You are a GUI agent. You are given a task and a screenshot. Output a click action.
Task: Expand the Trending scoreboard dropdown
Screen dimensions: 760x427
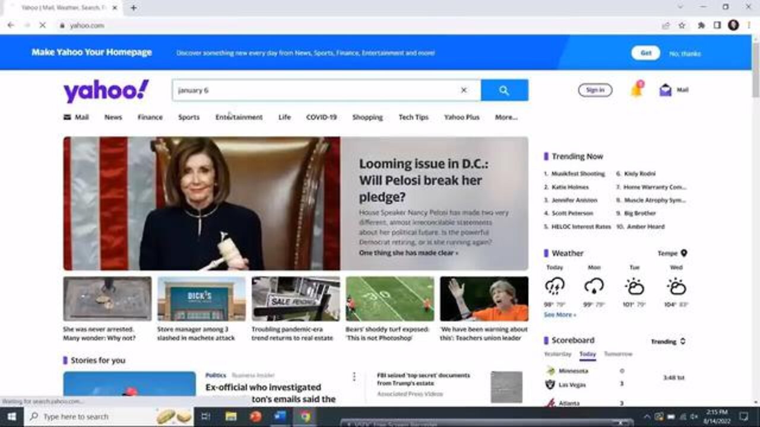(669, 342)
